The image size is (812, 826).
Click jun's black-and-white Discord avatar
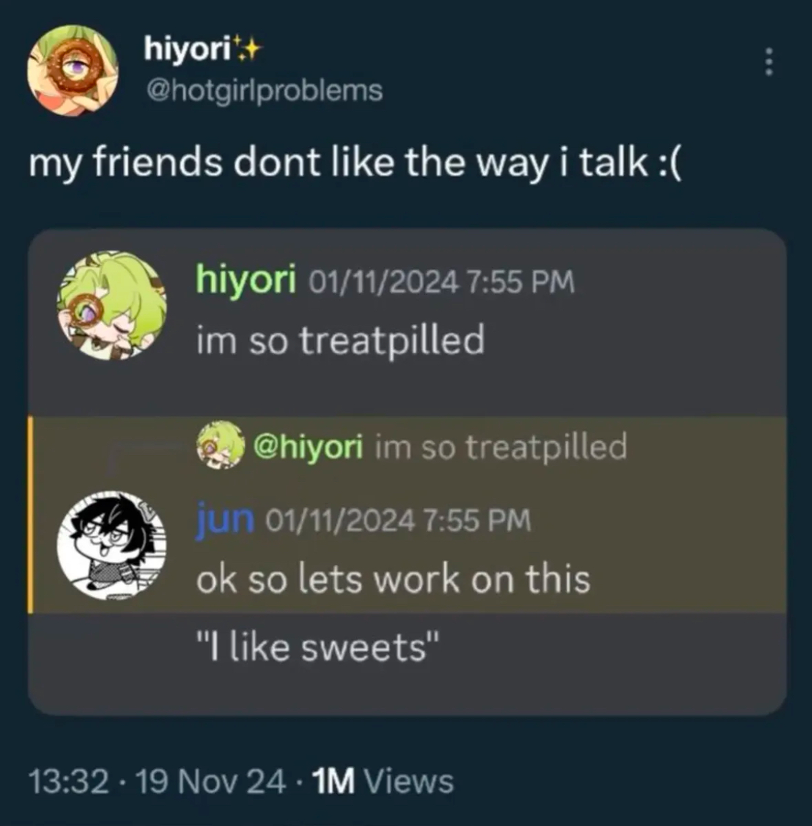coord(112,545)
